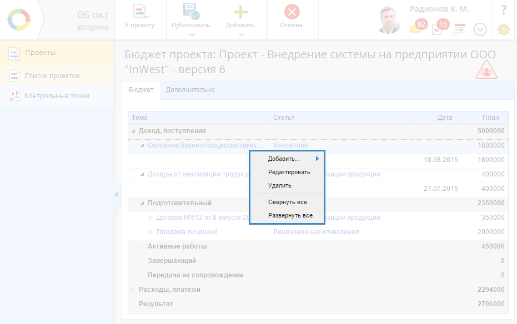
Task: Click the colorful circular app logo
Action: click(x=19, y=20)
